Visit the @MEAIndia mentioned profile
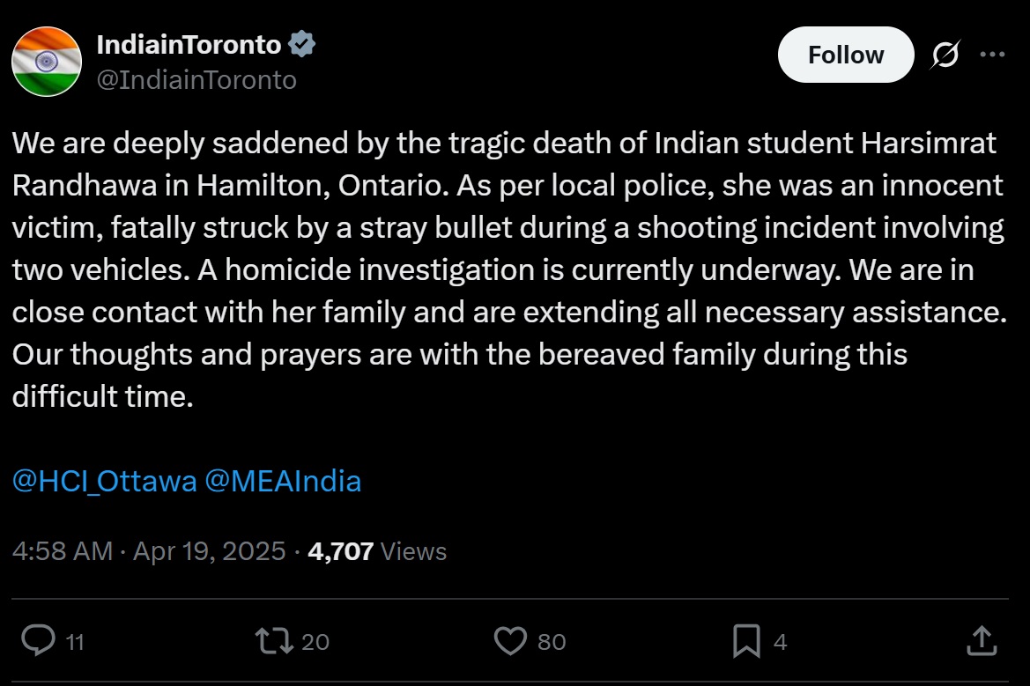 (x=283, y=482)
